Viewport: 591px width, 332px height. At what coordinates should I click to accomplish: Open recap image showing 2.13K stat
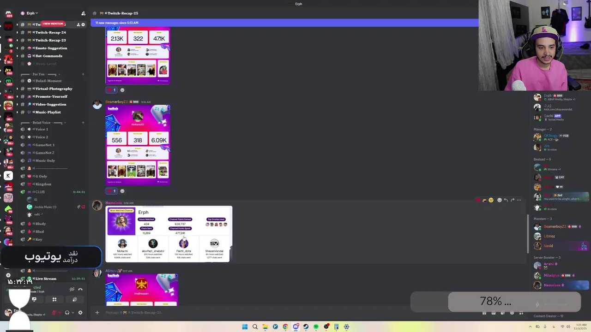[138, 56]
